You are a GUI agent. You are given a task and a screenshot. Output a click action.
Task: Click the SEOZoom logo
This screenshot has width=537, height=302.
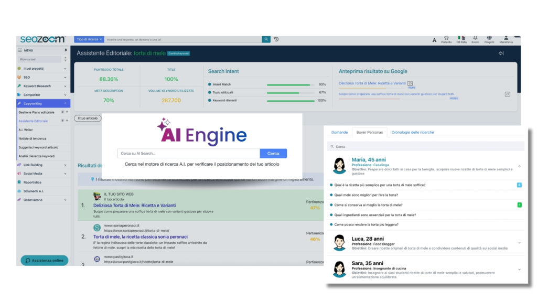pyautogui.click(x=42, y=39)
